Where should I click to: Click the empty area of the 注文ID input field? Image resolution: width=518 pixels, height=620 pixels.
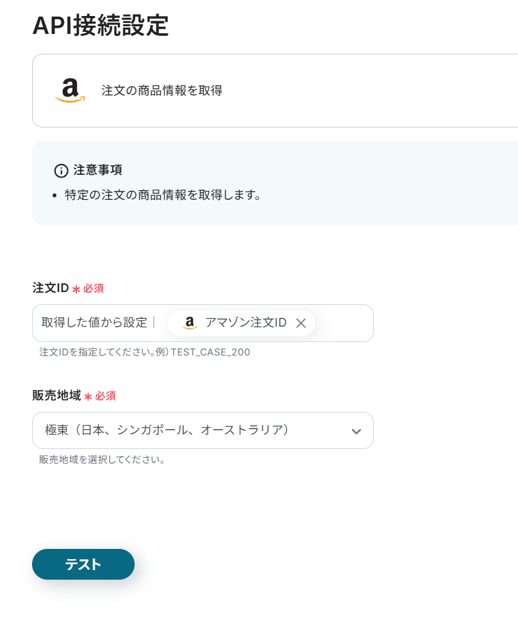point(343,323)
